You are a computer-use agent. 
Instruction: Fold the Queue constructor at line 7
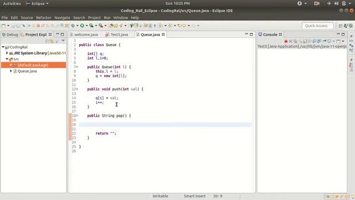tap(77, 67)
